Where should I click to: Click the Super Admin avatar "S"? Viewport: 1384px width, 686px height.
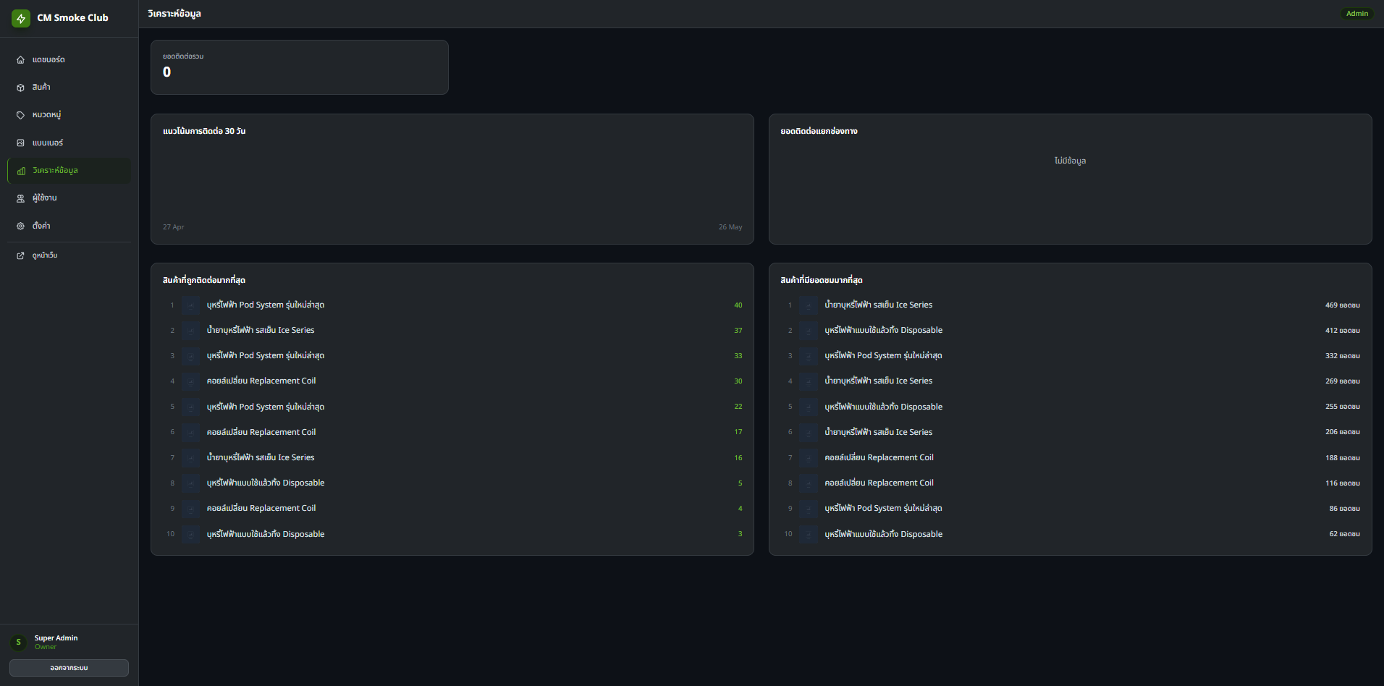click(19, 642)
